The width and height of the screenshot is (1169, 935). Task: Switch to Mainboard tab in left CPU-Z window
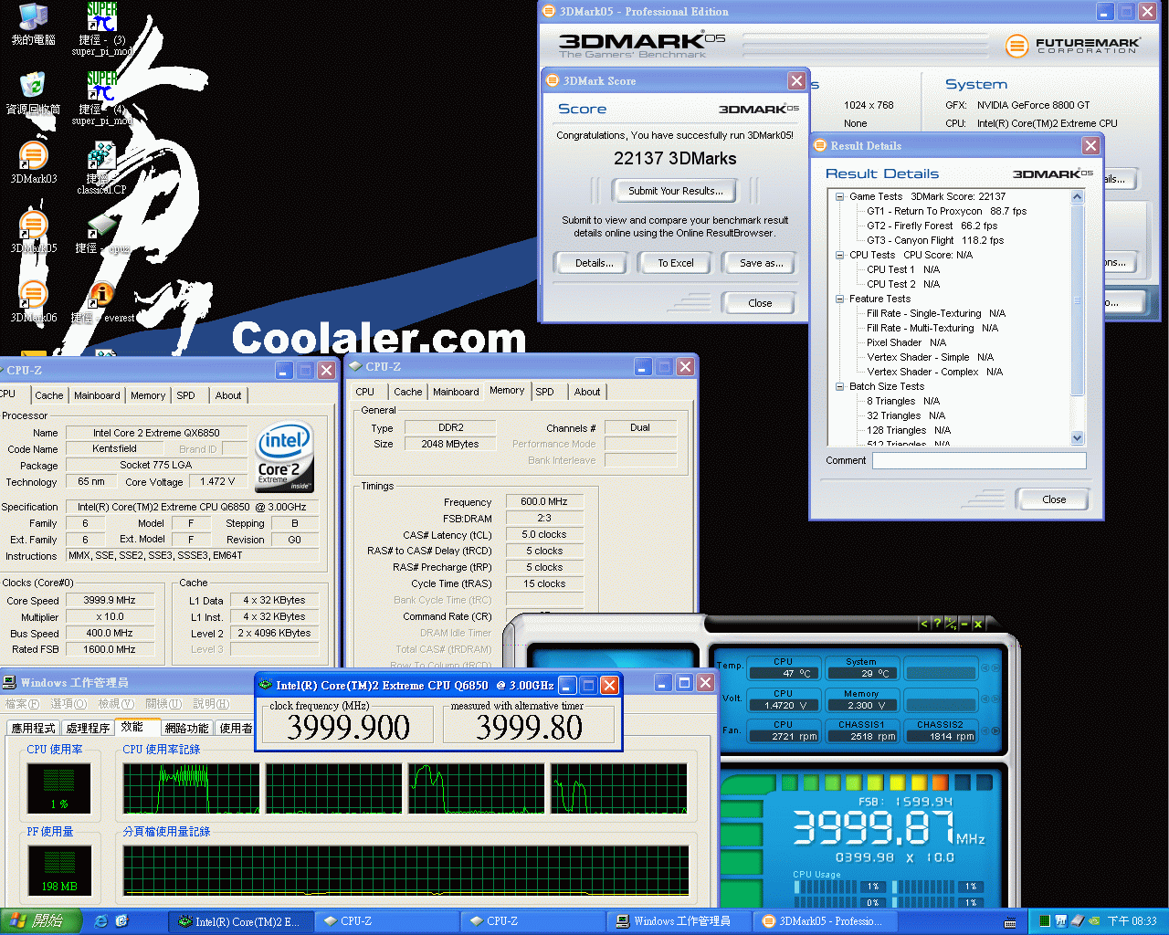coord(97,395)
